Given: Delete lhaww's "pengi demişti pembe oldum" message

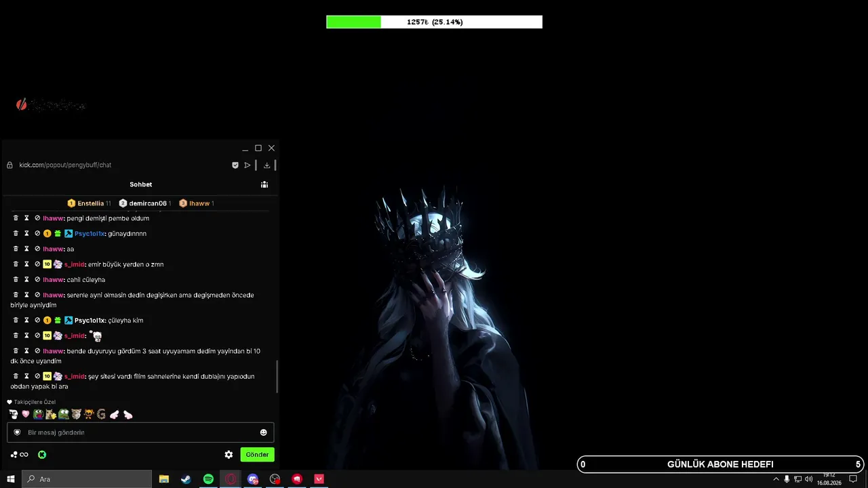Looking at the screenshot, I should (16, 218).
